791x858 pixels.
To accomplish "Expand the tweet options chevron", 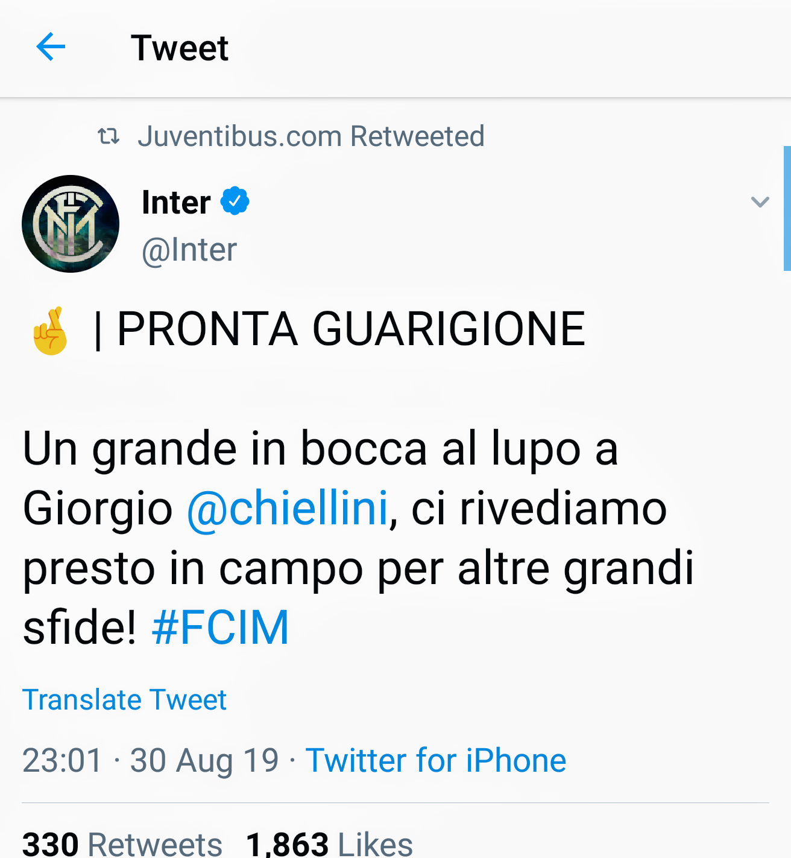I will 760,202.
